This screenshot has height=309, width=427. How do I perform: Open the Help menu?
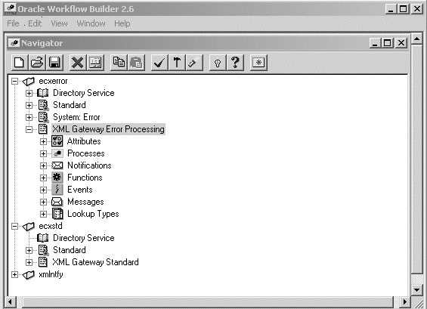pyautogui.click(x=122, y=23)
